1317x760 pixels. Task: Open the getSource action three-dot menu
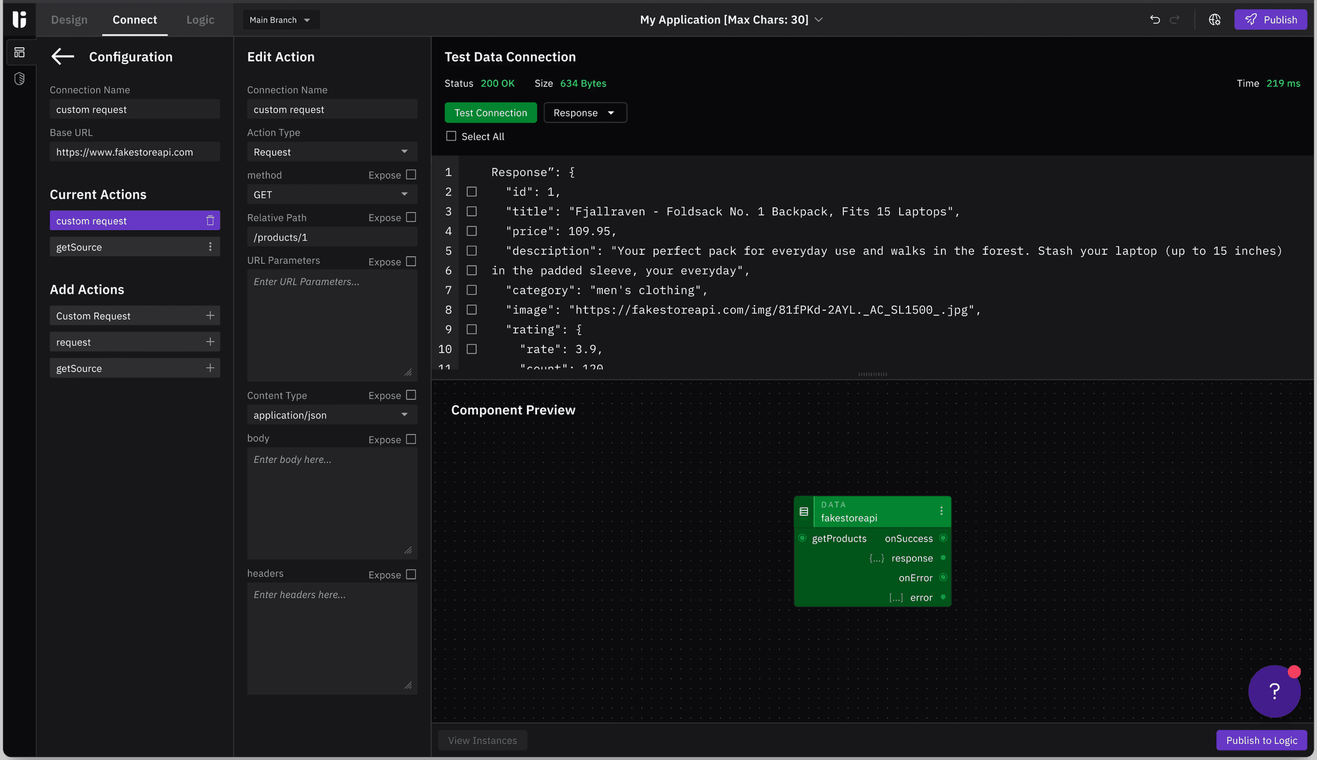210,247
